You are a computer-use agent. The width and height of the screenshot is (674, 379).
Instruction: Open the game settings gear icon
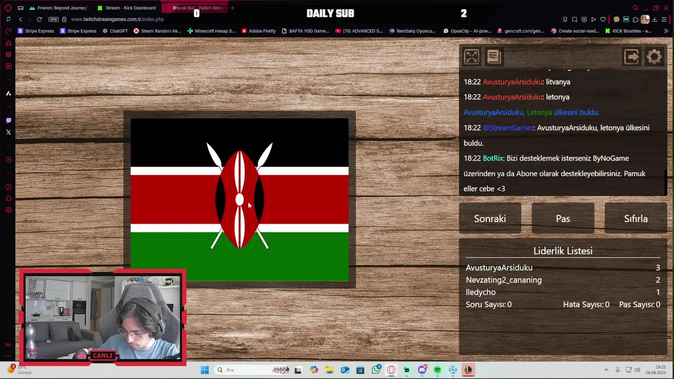pyautogui.click(x=654, y=57)
